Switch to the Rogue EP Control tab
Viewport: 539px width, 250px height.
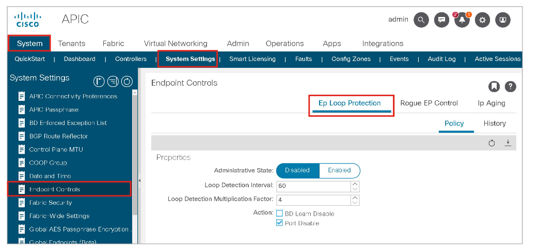coord(429,103)
